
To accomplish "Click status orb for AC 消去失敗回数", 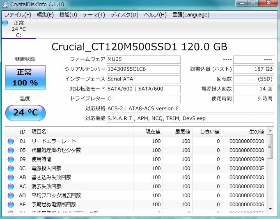I will 11,186.
